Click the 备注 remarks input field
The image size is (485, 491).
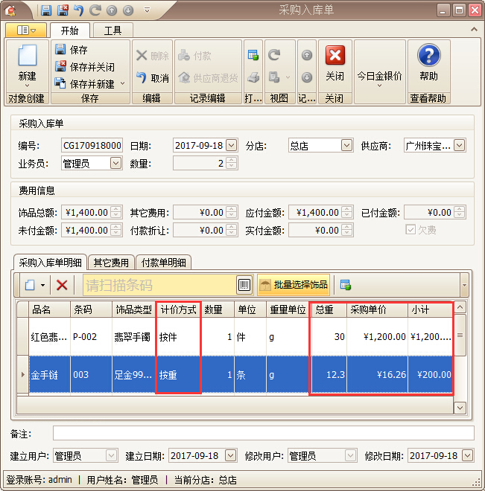[263, 433]
